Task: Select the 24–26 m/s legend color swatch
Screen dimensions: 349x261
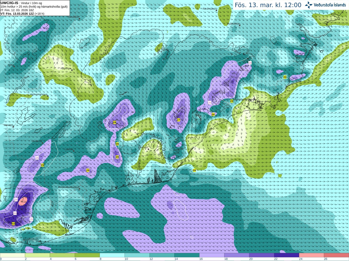Action: point(312,255)
